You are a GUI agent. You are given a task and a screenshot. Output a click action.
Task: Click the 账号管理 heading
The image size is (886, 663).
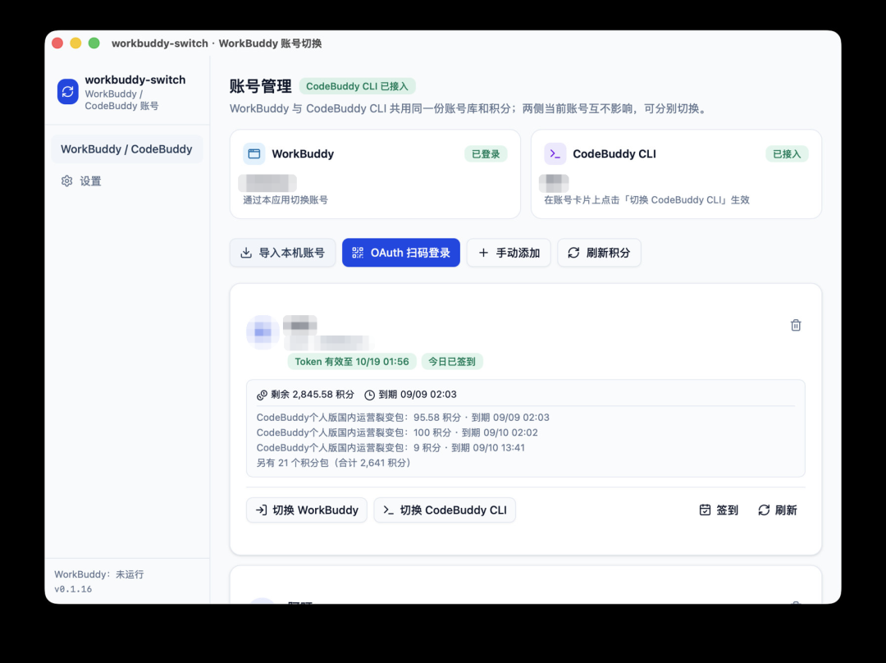coord(261,86)
